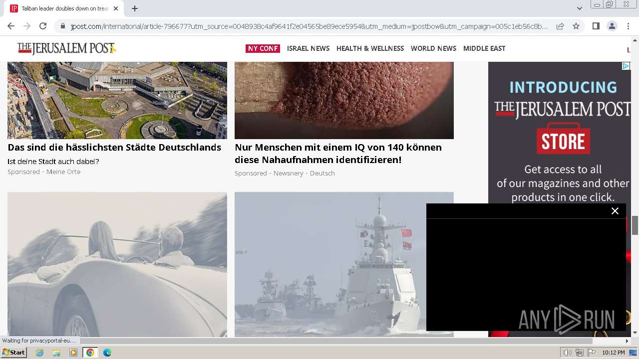This screenshot has width=639, height=359.
Task: Open File Explorer from taskbar
Action: (x=56, y=353)
